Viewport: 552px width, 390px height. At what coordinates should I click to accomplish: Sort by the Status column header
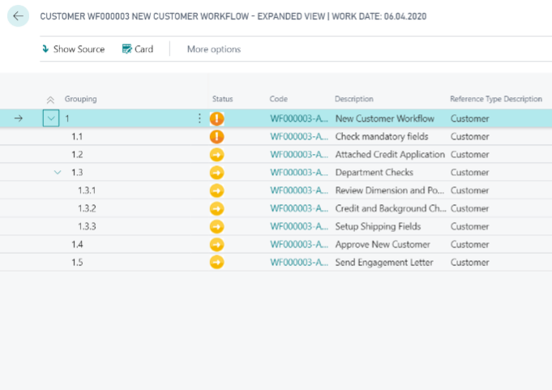click(x=222, y=99)
